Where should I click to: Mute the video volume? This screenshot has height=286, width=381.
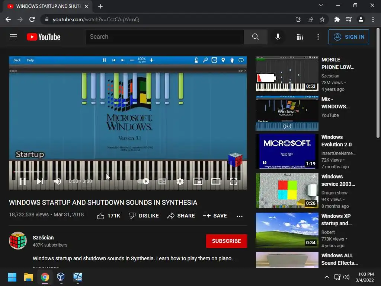(58, 181)
